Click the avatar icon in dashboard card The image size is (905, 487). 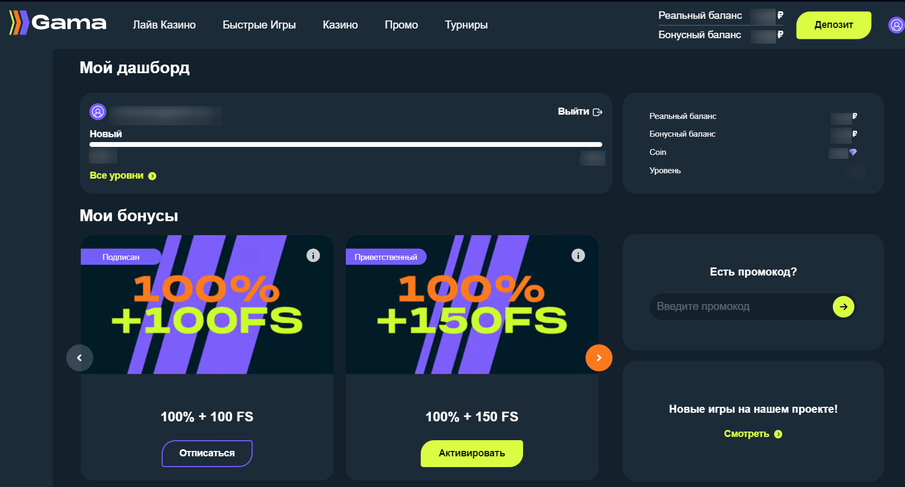click(98, 112)
